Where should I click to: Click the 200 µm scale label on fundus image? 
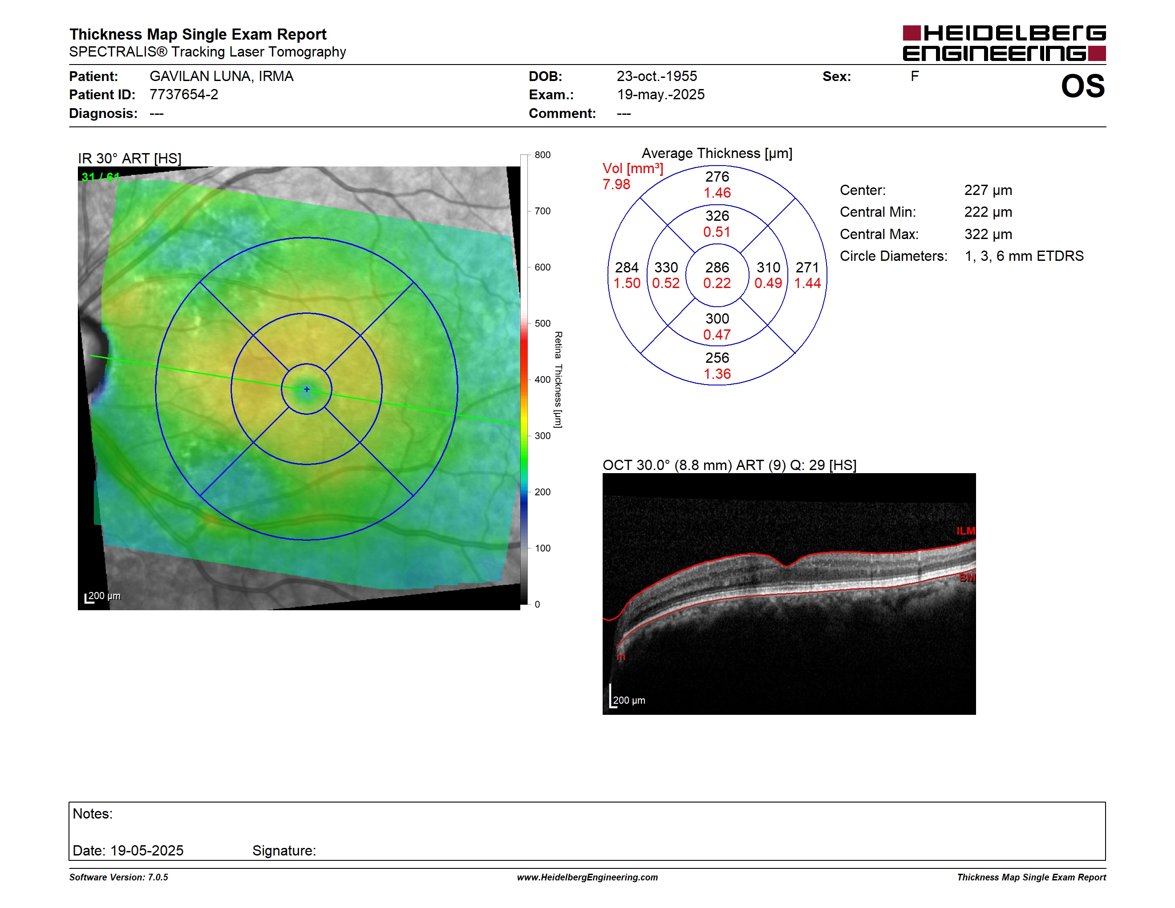(105, 596)
